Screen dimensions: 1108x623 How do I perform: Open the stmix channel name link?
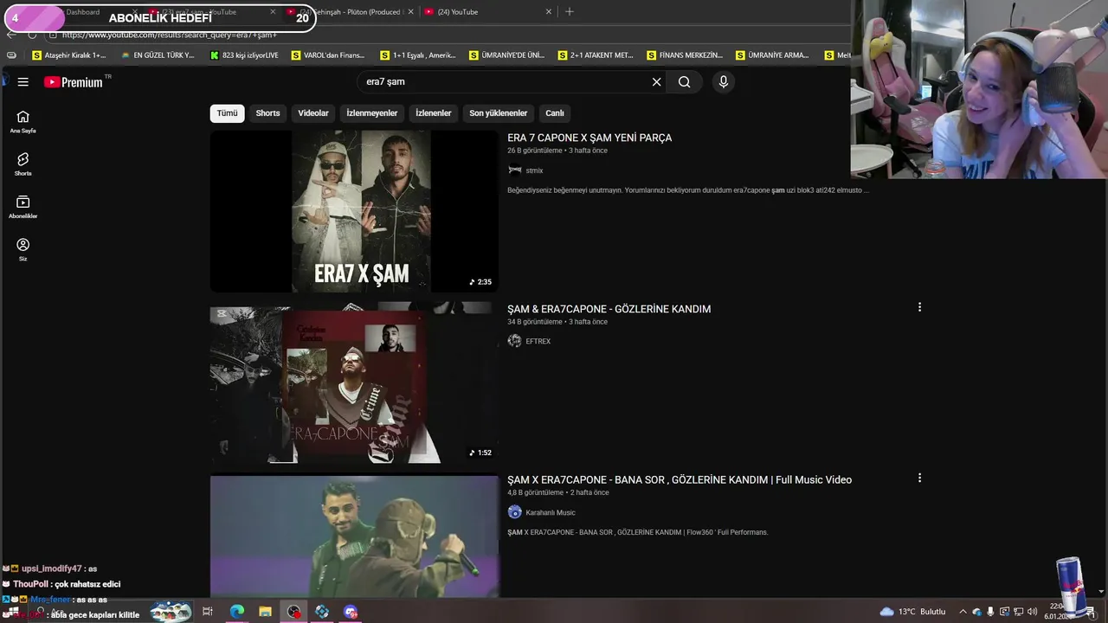click(x=534, y=170)
